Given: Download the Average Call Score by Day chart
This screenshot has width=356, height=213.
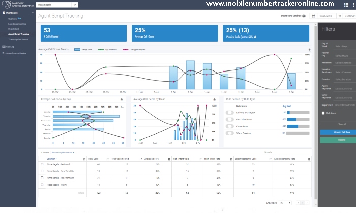Looking at the screenshot, I should click(121, 100).
